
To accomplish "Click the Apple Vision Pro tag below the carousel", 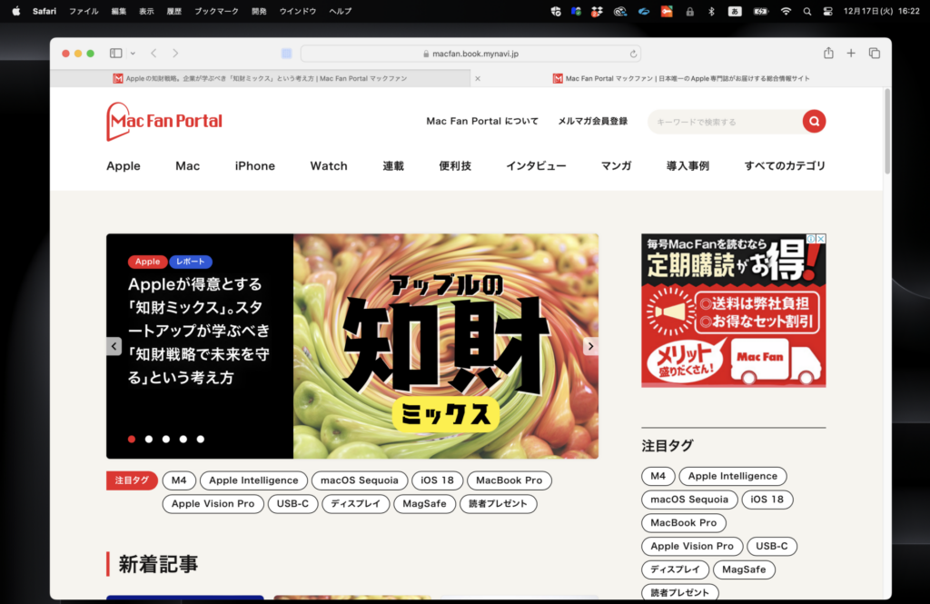I will [213, 504].
